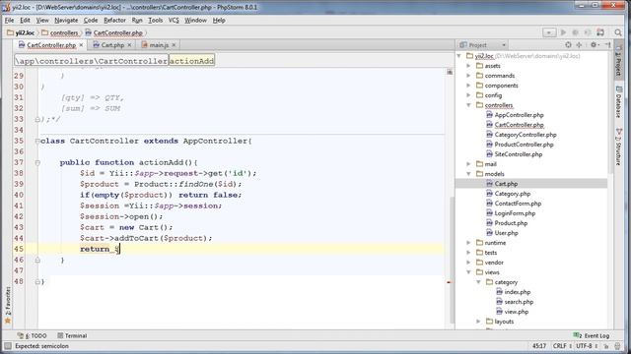Fold the CartController class at line 35
Viewport: 631px width, 354px height.
[37, 141]
